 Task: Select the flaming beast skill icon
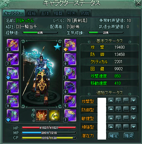point(41,115)
